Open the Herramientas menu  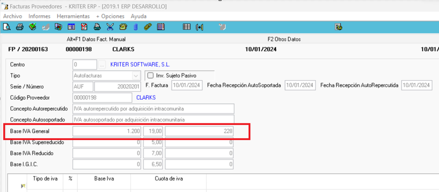73,16
